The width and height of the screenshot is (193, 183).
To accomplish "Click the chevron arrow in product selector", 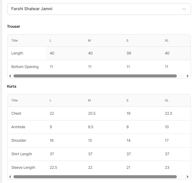I will pyautogui.click(x=184, y=9).
